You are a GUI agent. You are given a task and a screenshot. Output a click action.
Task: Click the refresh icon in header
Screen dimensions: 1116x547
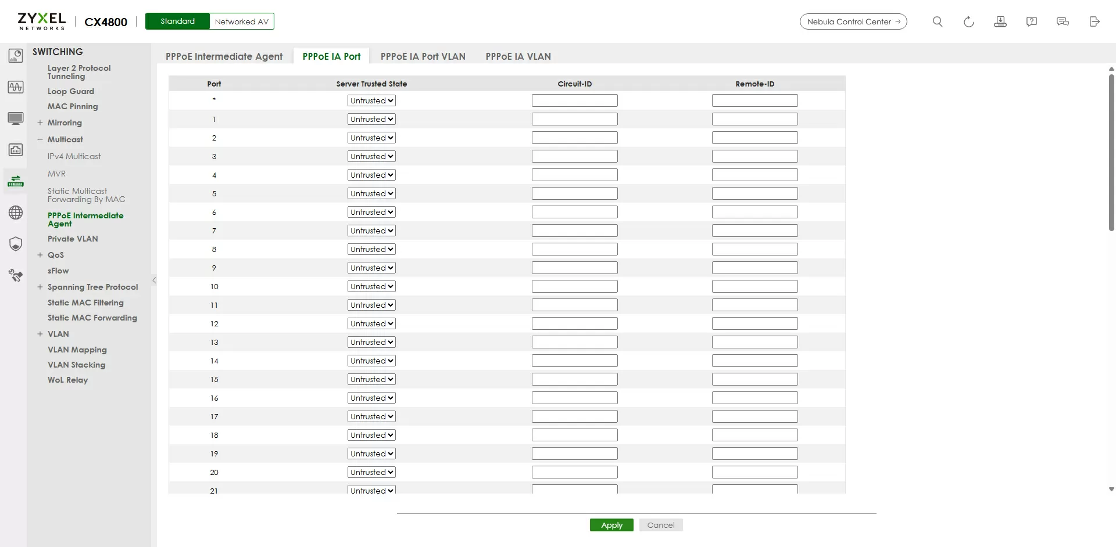(968, 21)
